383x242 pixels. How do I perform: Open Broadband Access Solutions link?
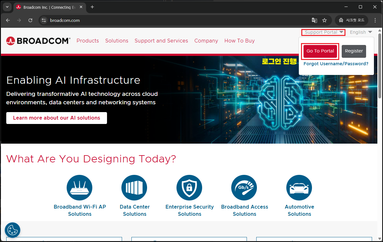tap(244, 210)
